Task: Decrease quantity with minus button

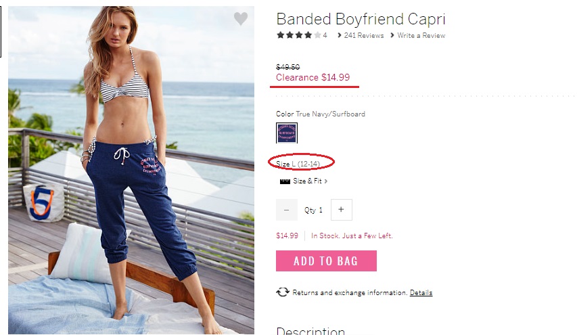Action: (287, 210)
